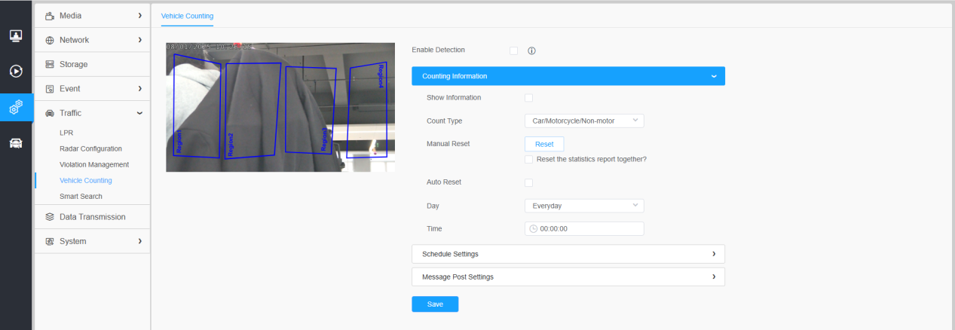Tick the Enable Detection checkbox
Screen dimensions: 955x330
click(513, 50)
